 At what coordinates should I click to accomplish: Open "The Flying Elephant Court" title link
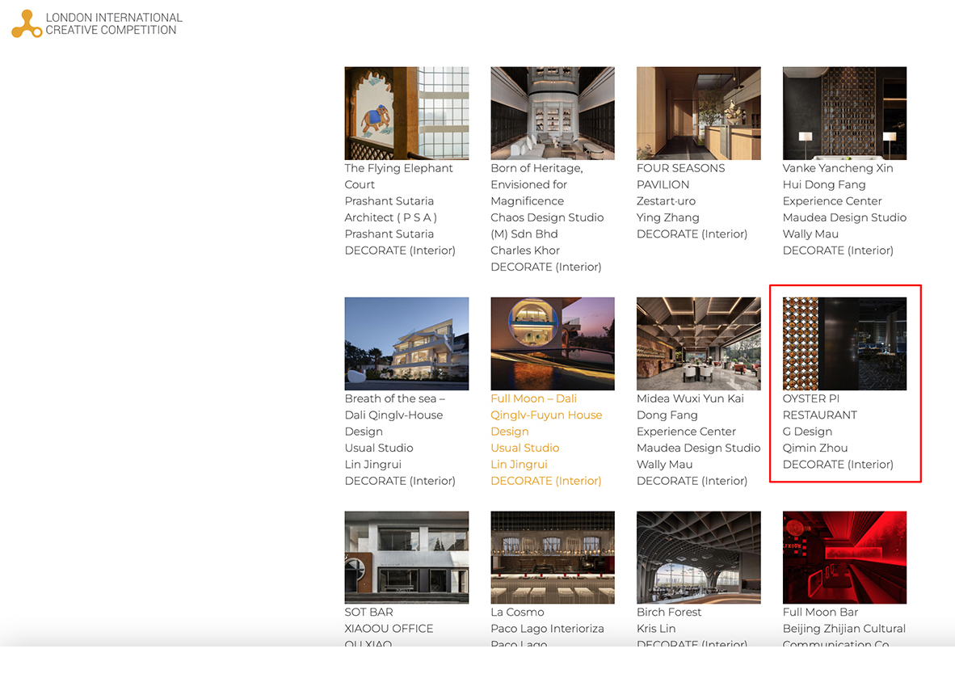pos(398,176)
